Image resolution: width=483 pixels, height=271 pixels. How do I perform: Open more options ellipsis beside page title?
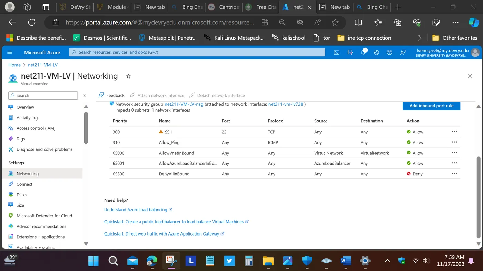click(x=139, y=76)
